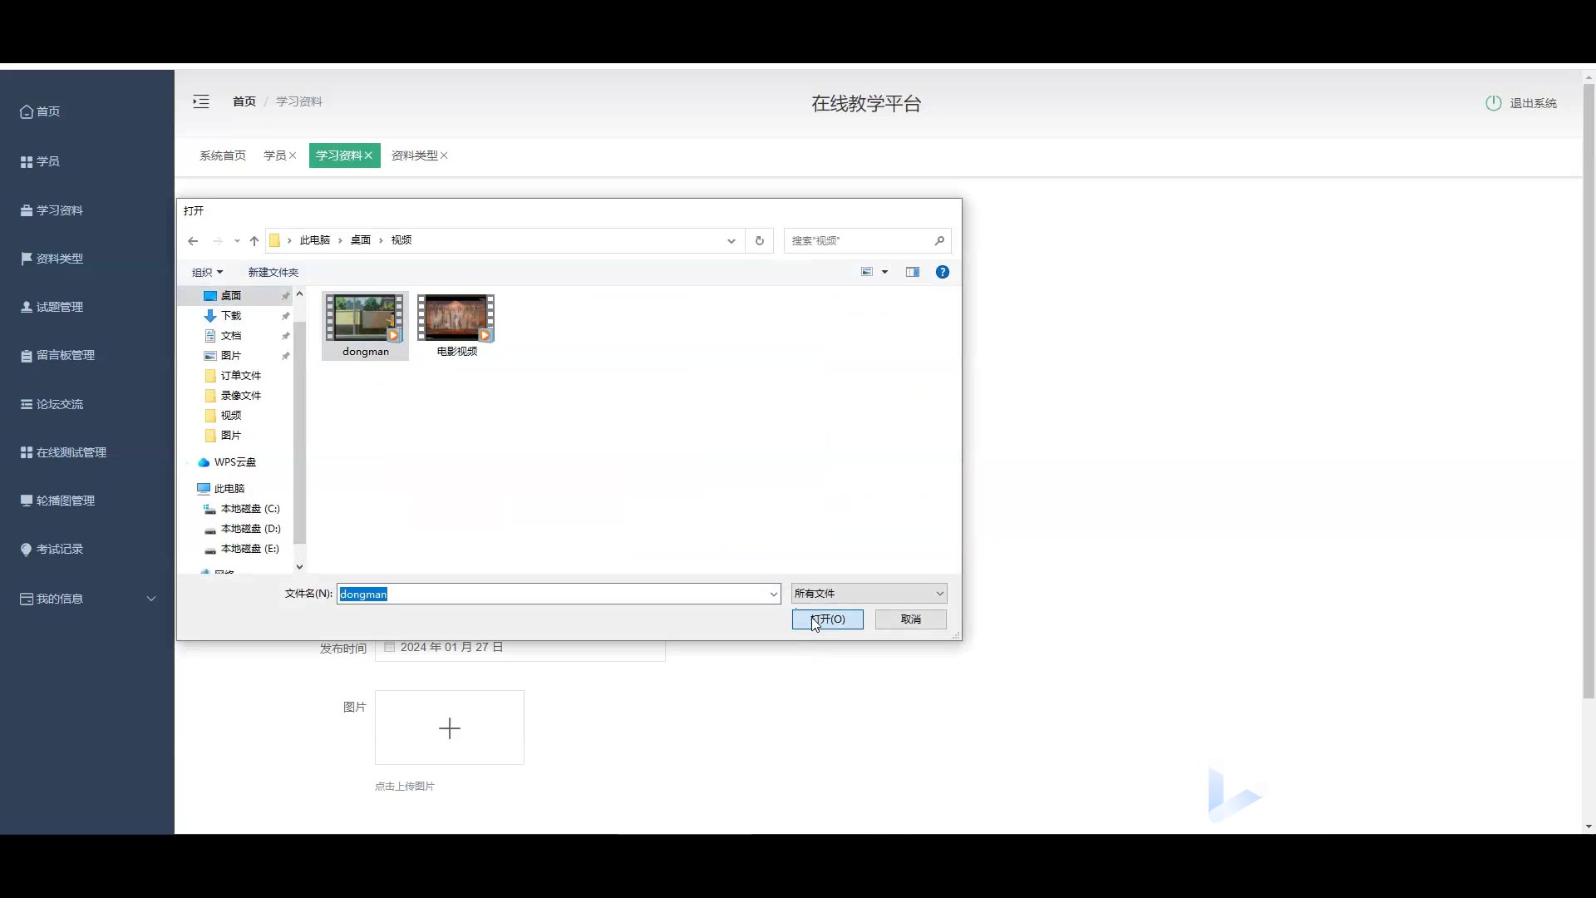
Task: Open 本地磁盘 (C:) drive
Action: [250, 509]
